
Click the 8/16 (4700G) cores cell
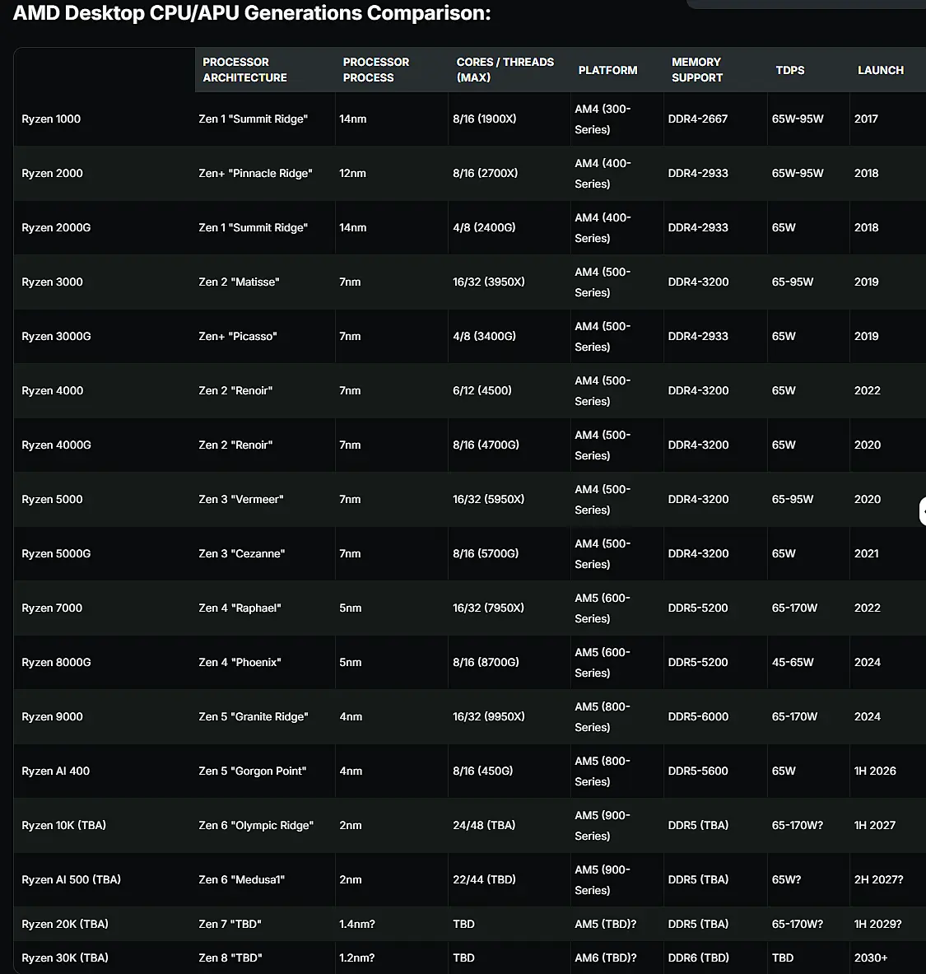(486, 445)
